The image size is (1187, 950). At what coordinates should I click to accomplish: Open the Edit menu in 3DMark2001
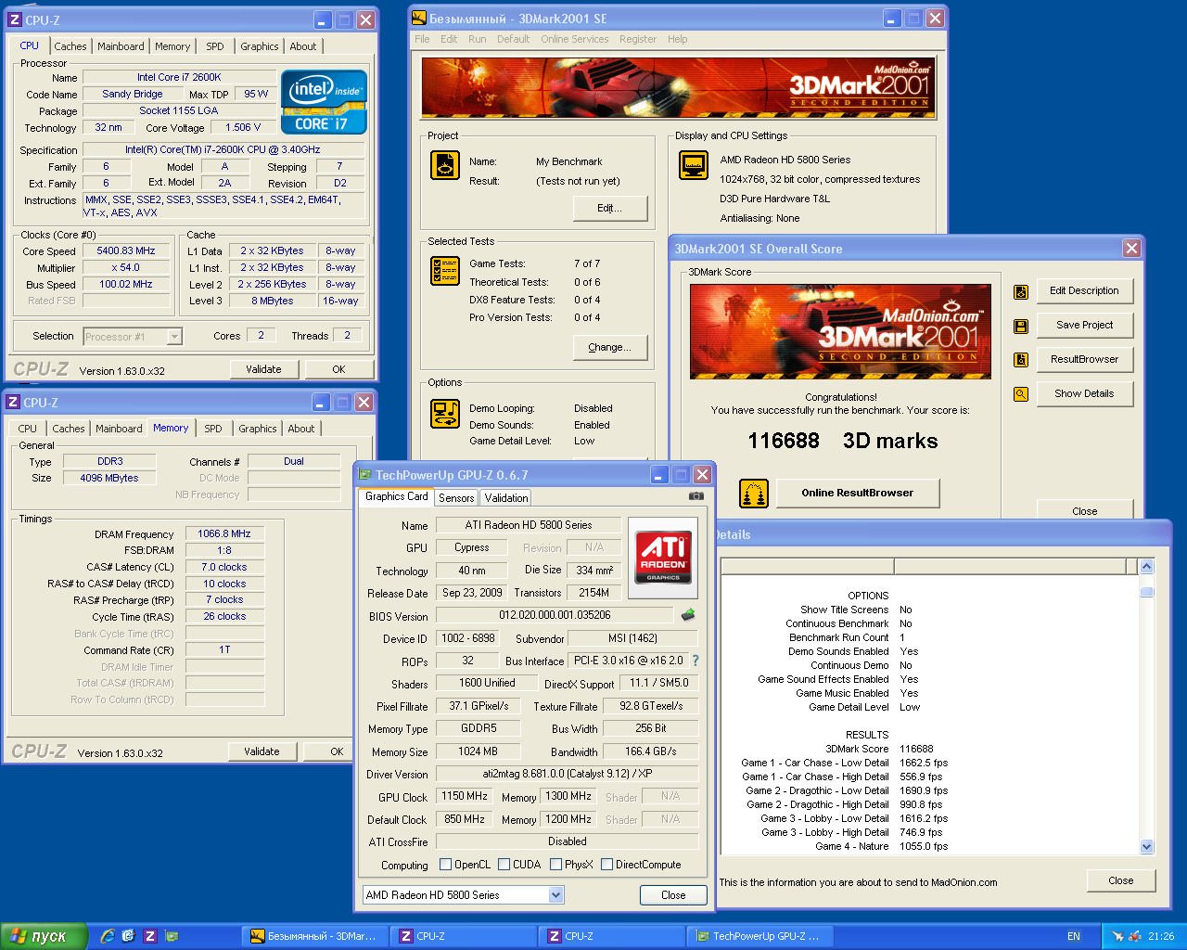449,39
